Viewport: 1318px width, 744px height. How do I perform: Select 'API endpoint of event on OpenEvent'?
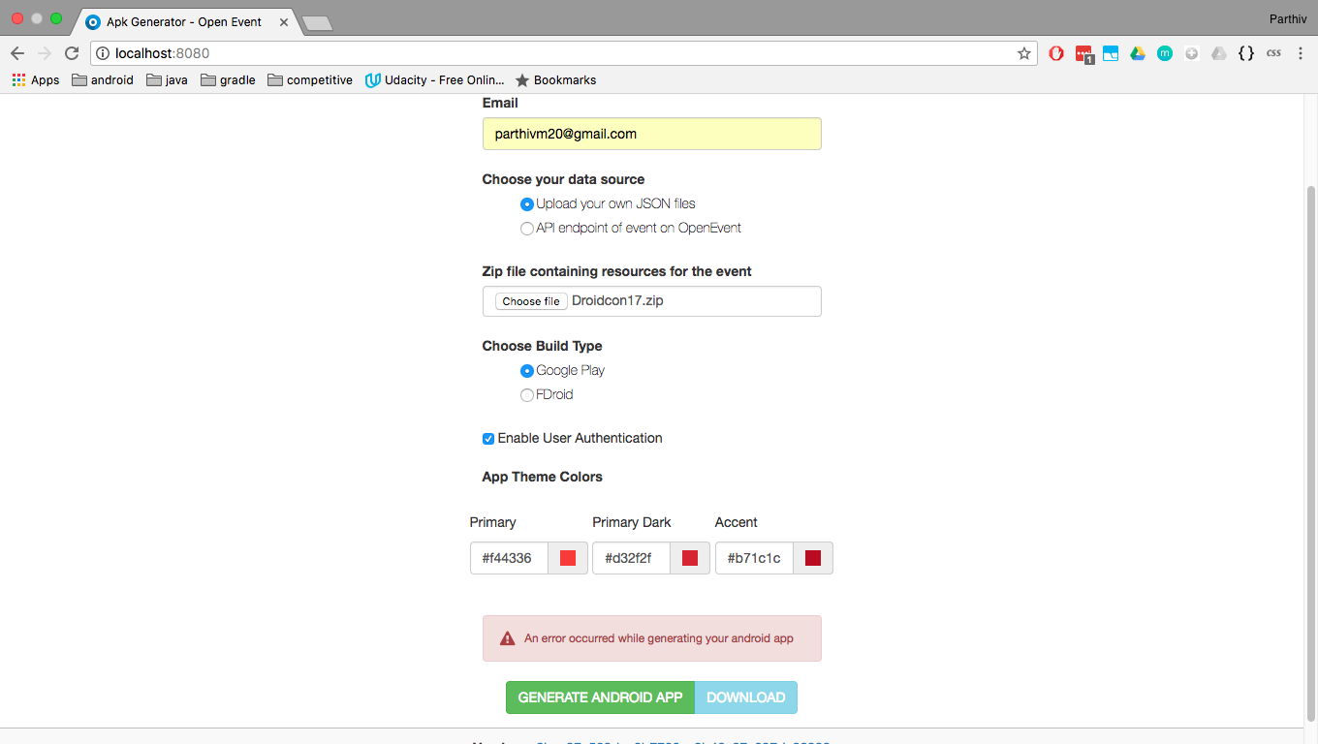coord(526,228)
